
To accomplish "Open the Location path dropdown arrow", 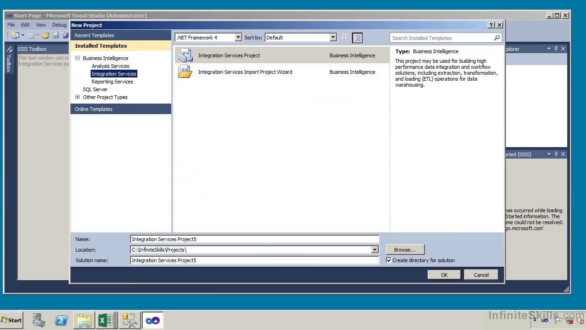I will click(x=374, y=250).
